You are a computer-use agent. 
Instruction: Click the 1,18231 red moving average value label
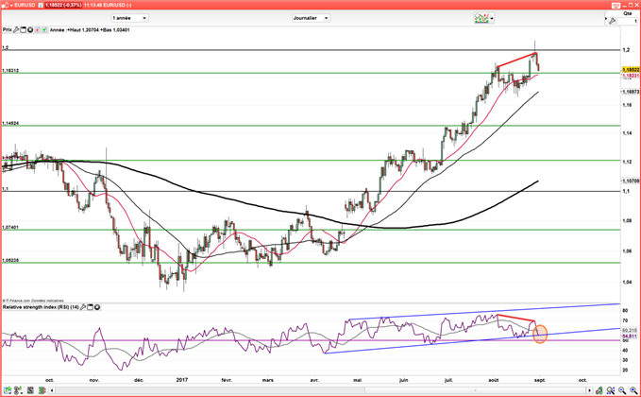(631, 76)
